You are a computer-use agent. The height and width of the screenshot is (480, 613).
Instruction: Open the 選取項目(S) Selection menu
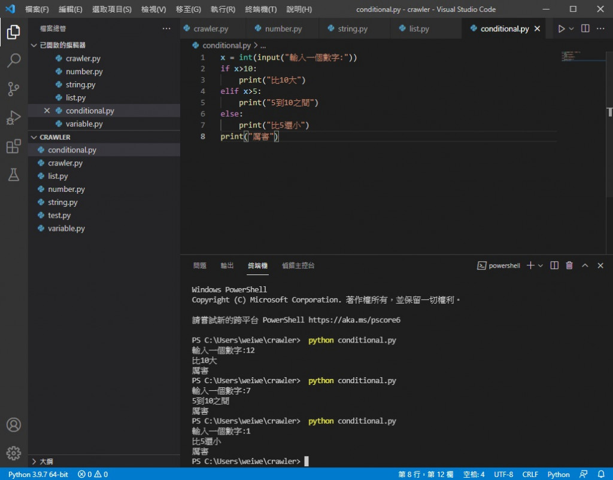pos(112,10)
